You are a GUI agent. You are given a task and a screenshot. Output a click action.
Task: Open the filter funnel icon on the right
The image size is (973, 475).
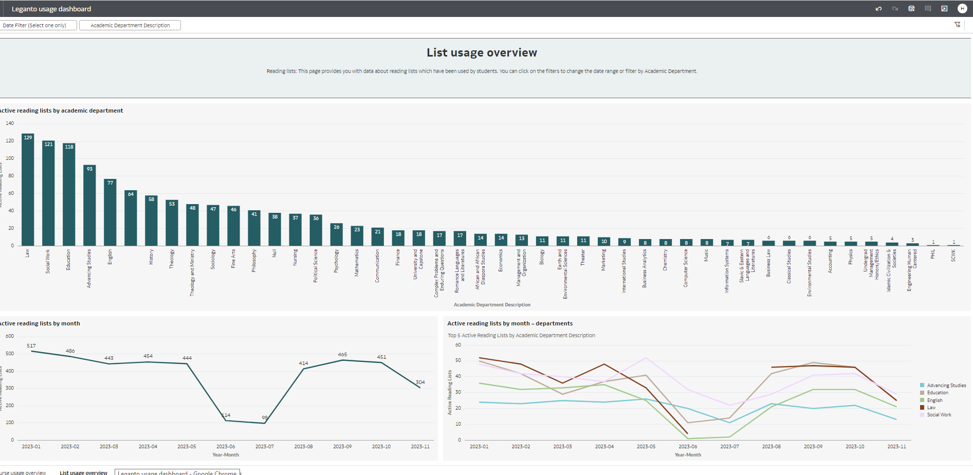point(958,24)
